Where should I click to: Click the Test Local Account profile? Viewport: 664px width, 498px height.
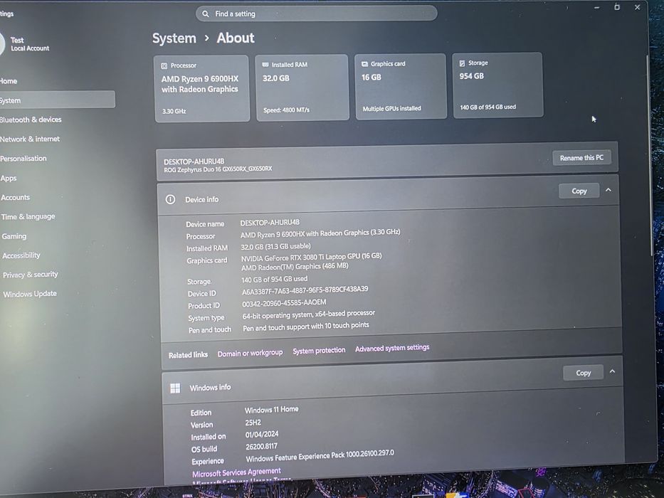(26, 44)
